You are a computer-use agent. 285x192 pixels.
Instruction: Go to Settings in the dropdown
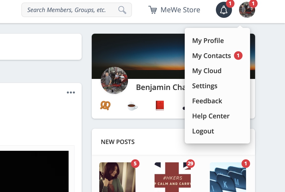coord(205,86)
